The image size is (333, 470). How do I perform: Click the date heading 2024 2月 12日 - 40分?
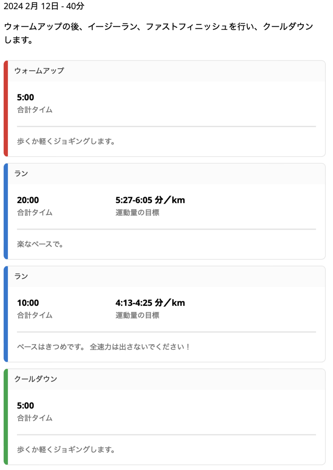tap(44, 7)
